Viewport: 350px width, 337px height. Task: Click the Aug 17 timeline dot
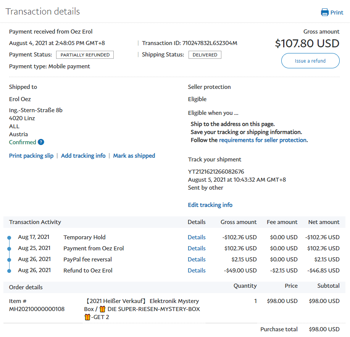pos(9,238)
